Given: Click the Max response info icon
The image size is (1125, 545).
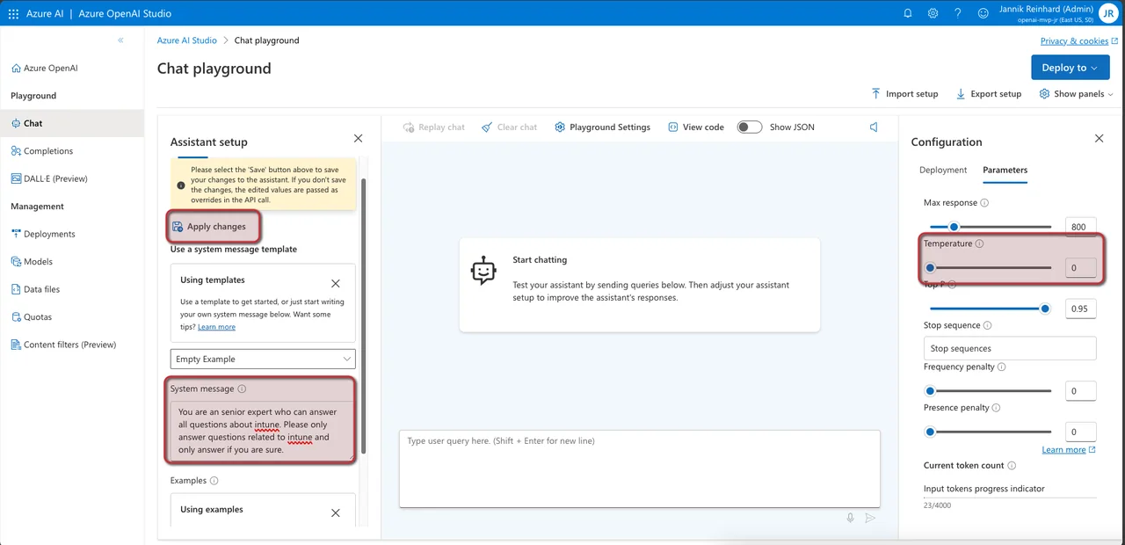Looking at the screenshot, I should pyautogui.click(x=984, y=203).
